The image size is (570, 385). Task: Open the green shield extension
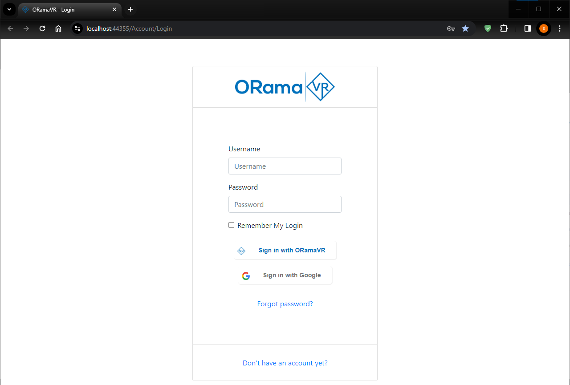click(488, 28)
